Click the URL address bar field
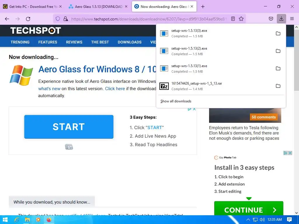299x224 pixels. [149, 19]
